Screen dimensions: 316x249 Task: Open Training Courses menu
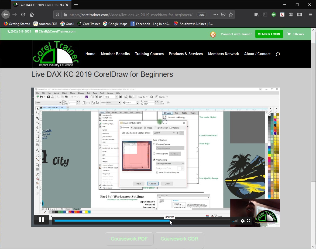149,54
